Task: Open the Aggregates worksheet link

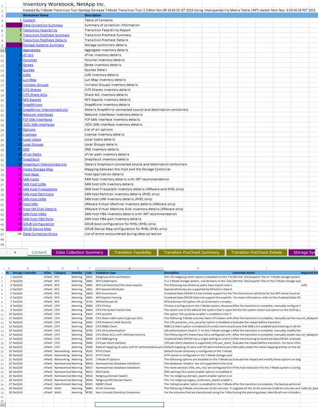Action: 32,50
